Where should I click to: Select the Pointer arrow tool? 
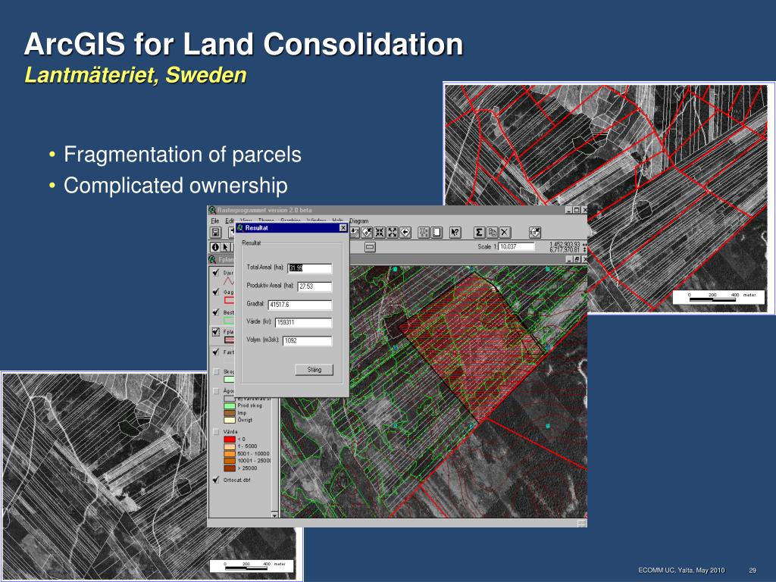226,247
